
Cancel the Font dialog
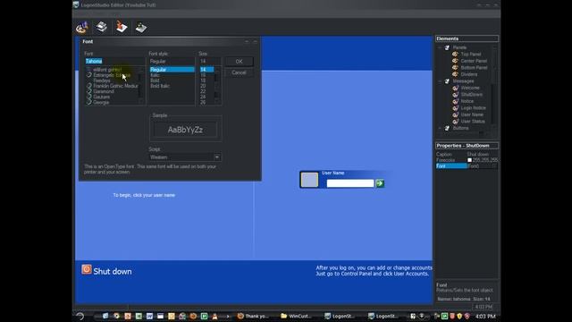239,72
